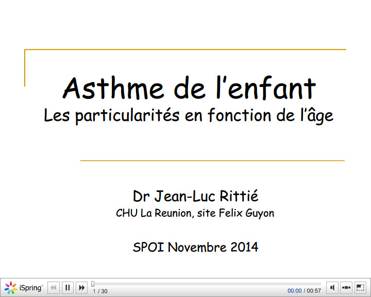
Task: Click the subtitle 'Les particularités en fonction de l'âge'
Action: 189,115
